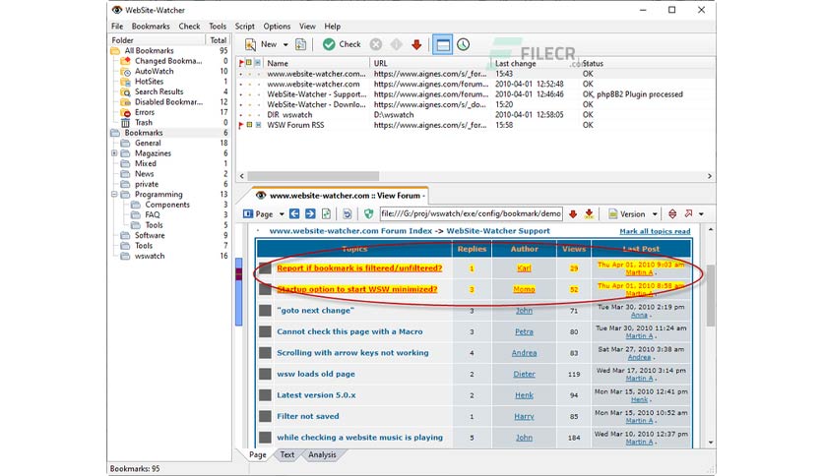Viewport: 823px width, 476px height.
Task: Go back with the blue left arrow
Action: [x=294, y=213]
